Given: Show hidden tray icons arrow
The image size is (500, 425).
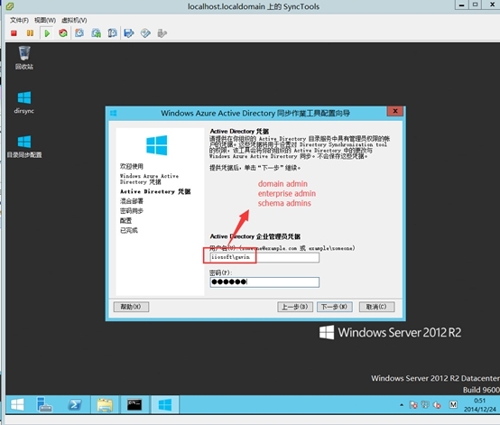Looking at the screenshot, I should pyautogui.click(x=402, y=405).
